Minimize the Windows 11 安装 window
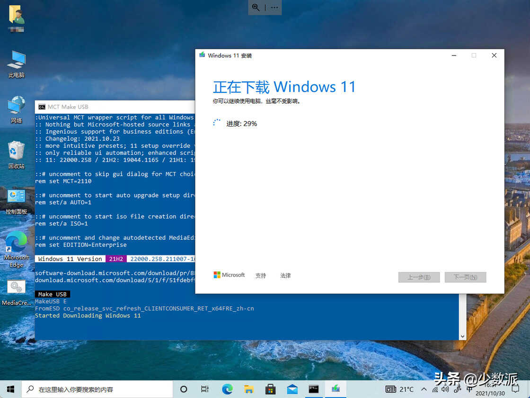530x398 pixels. coord(454,55)
